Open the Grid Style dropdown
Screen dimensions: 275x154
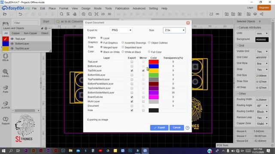pyautogui.click(x=262, y=64)
